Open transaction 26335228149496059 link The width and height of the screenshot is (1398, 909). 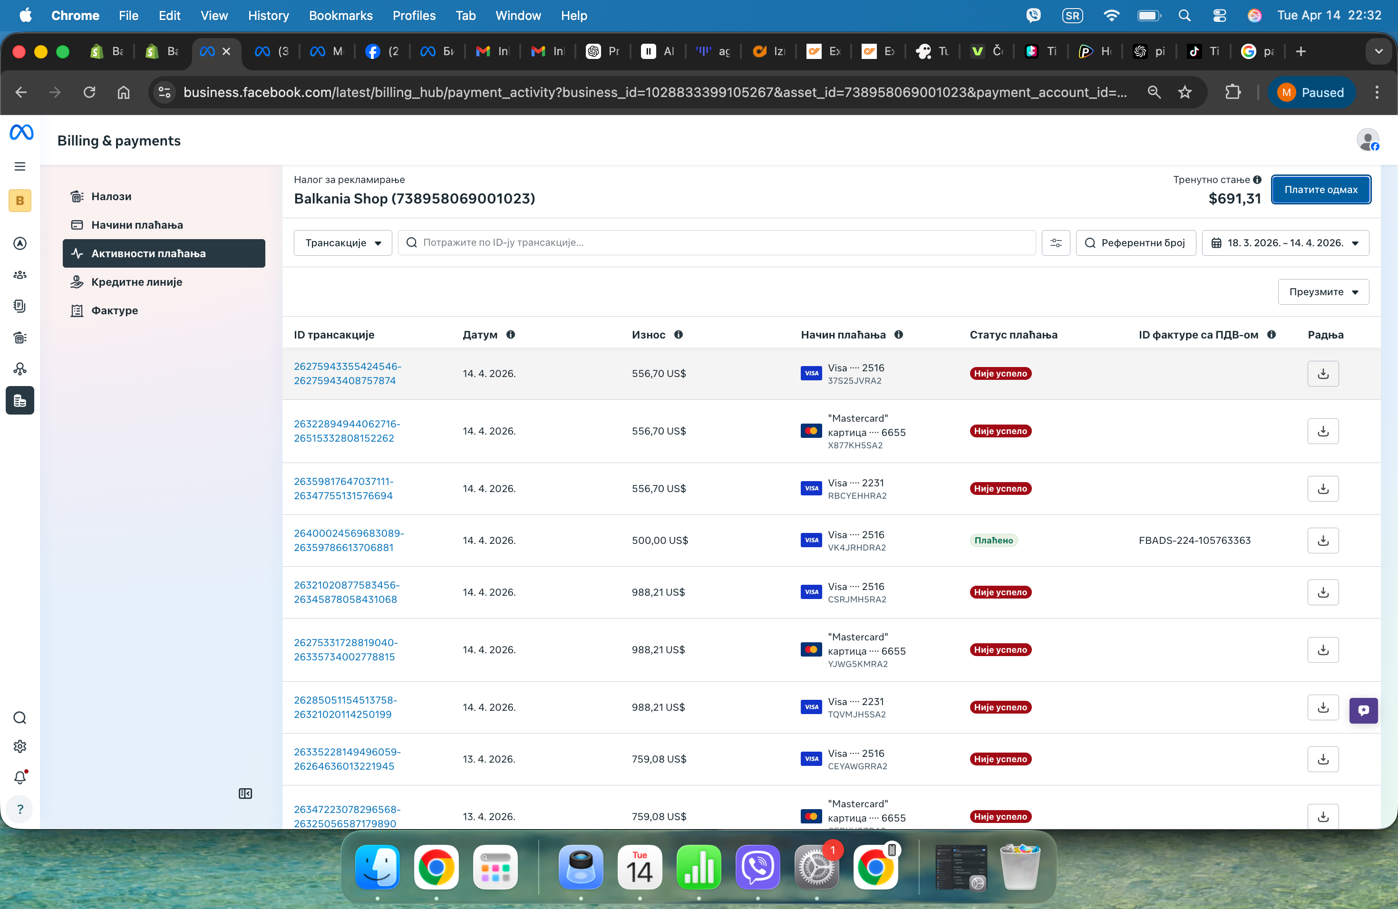(347, 759)
